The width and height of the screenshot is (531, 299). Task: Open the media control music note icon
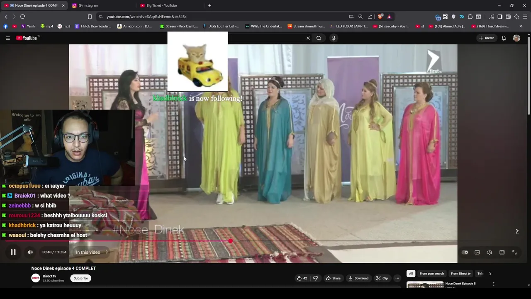[492, 17]
